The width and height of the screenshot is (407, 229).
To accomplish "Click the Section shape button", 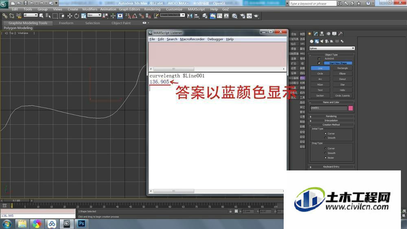I will 320,96.
